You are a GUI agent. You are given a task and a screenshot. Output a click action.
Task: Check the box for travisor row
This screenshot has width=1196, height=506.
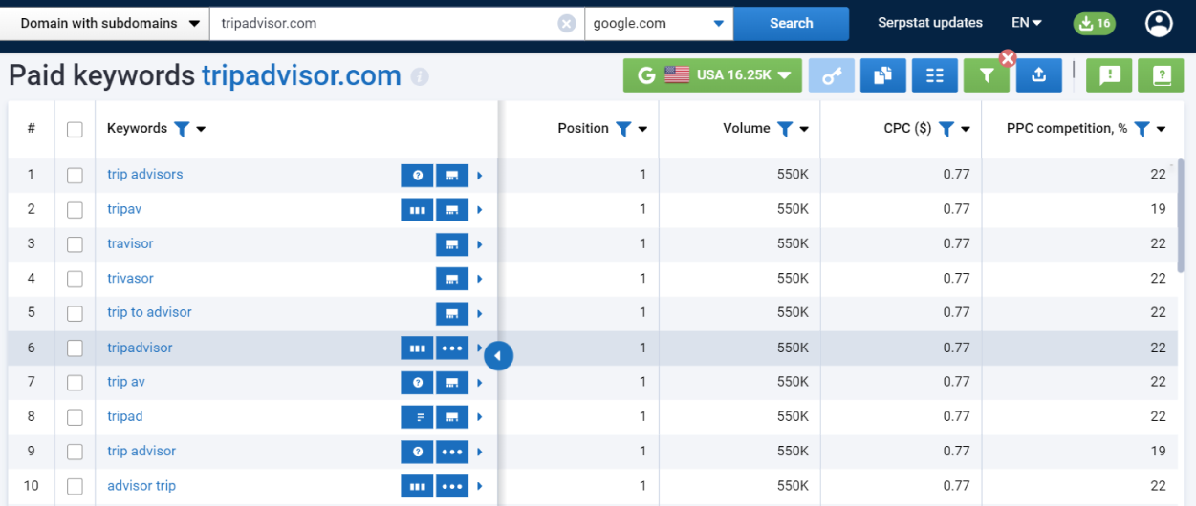(75, 244)
